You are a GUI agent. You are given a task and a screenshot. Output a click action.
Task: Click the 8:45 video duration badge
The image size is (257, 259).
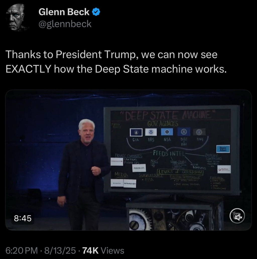(23, 218)
